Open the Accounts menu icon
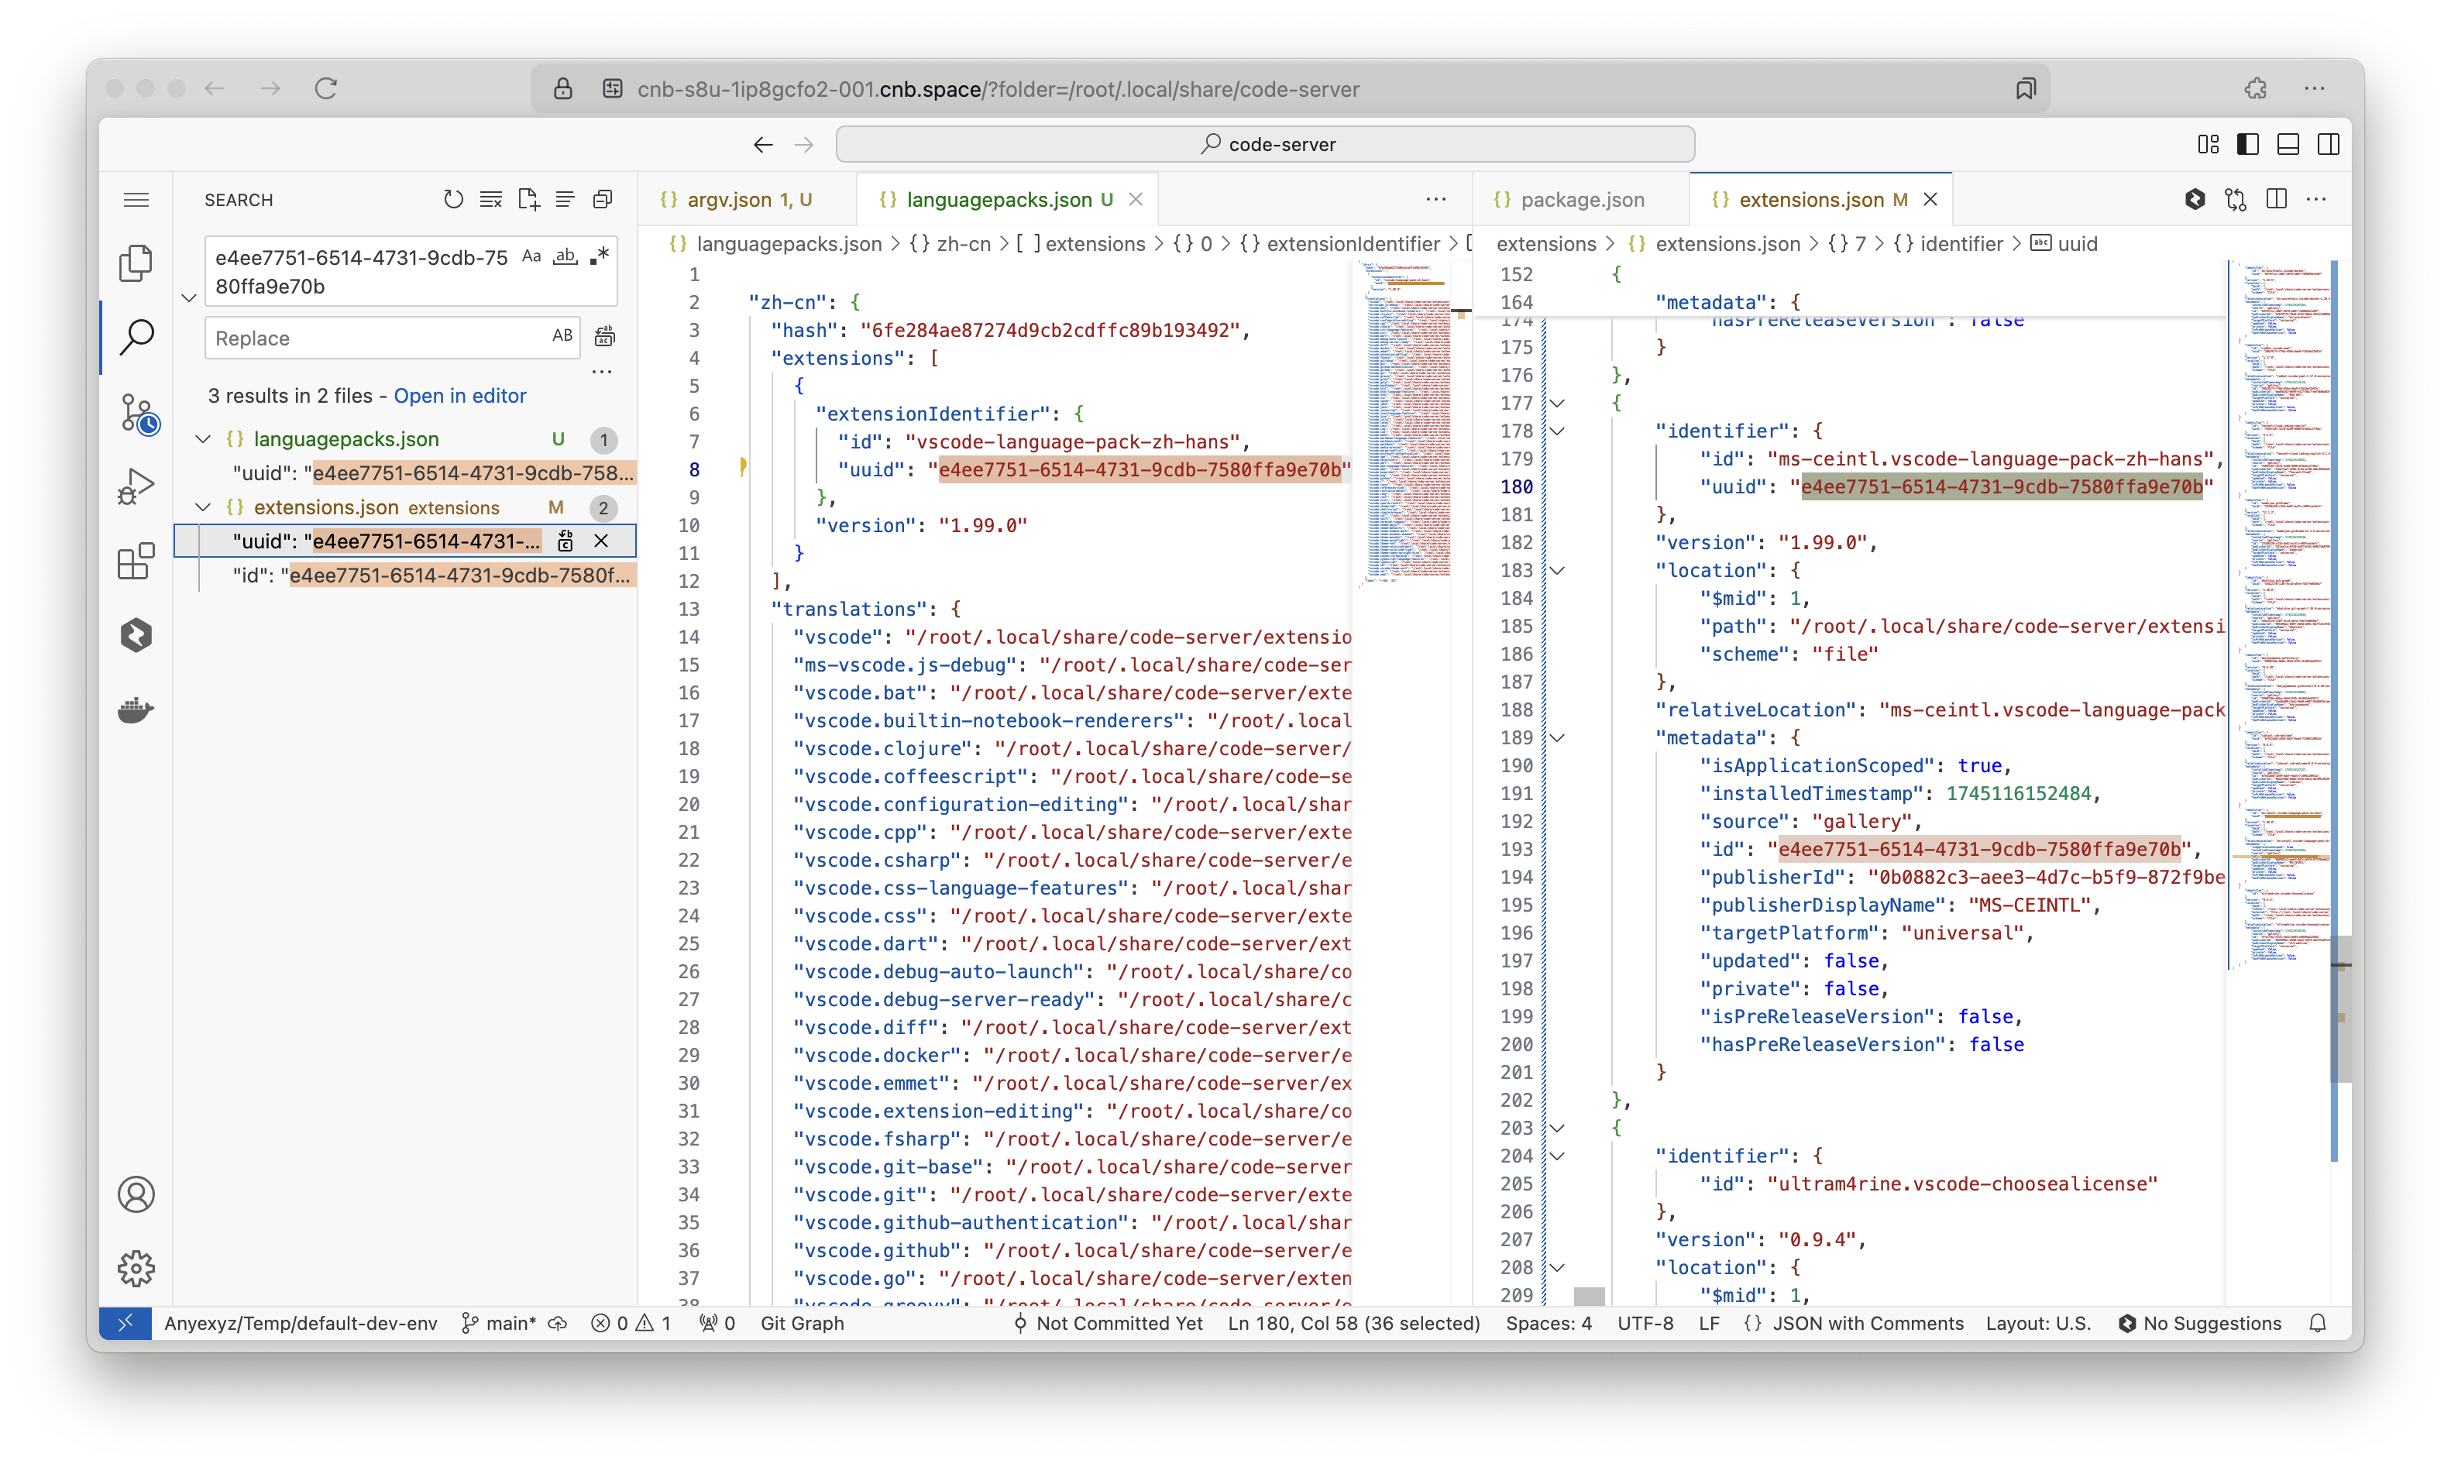 click(136, 1194)
